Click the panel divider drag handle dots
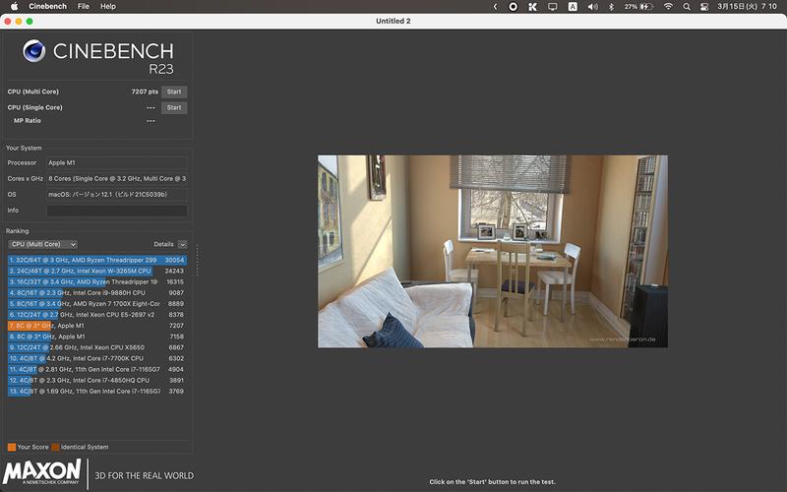This screenshot has height=492, width=787. pos(198,260)
